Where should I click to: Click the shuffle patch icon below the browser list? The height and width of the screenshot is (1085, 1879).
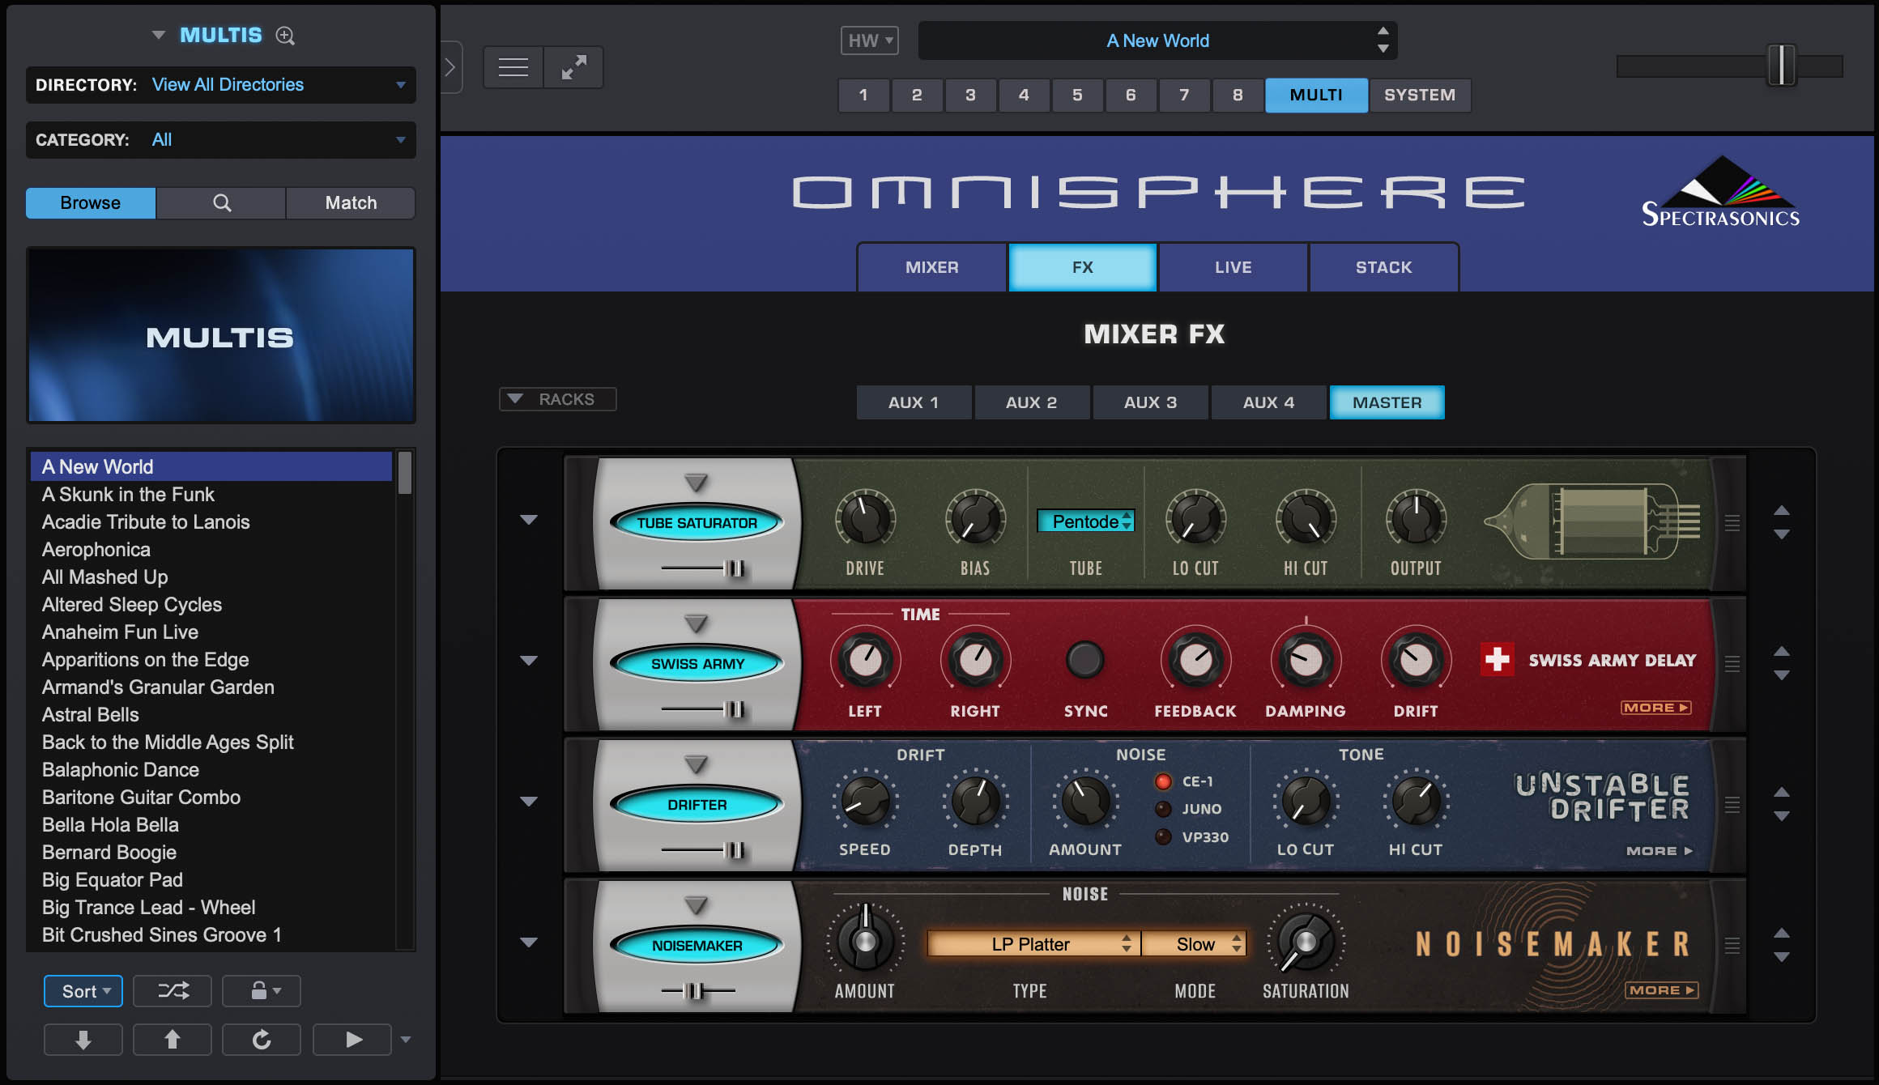(172, 990)
